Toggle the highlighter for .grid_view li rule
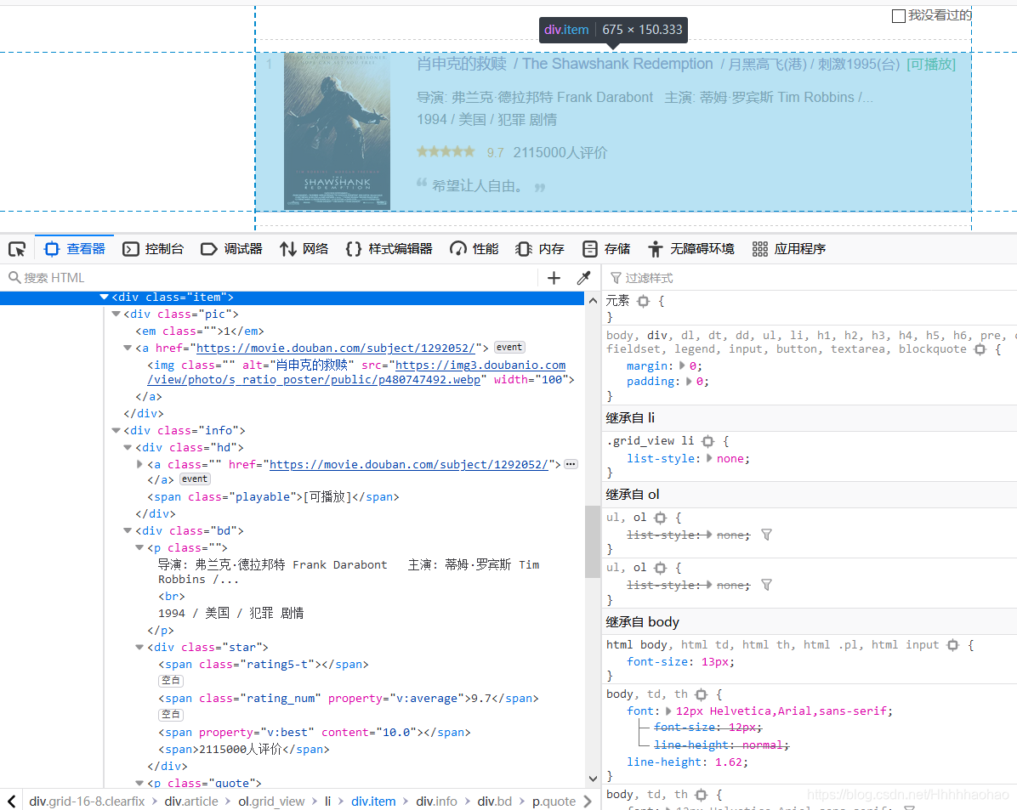1017x810 pixels. click(708, 442)
